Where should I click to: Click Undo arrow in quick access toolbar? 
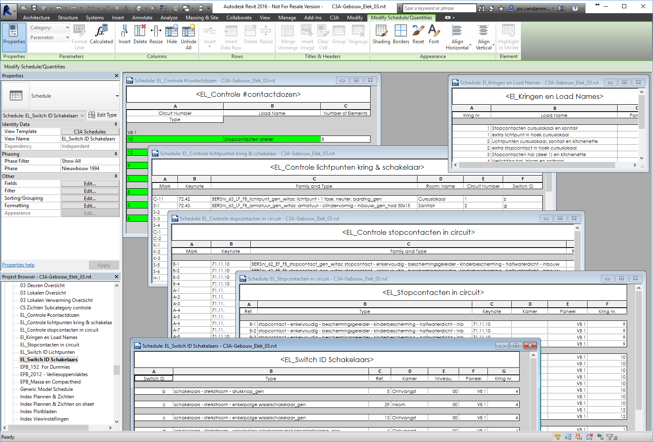58,8
